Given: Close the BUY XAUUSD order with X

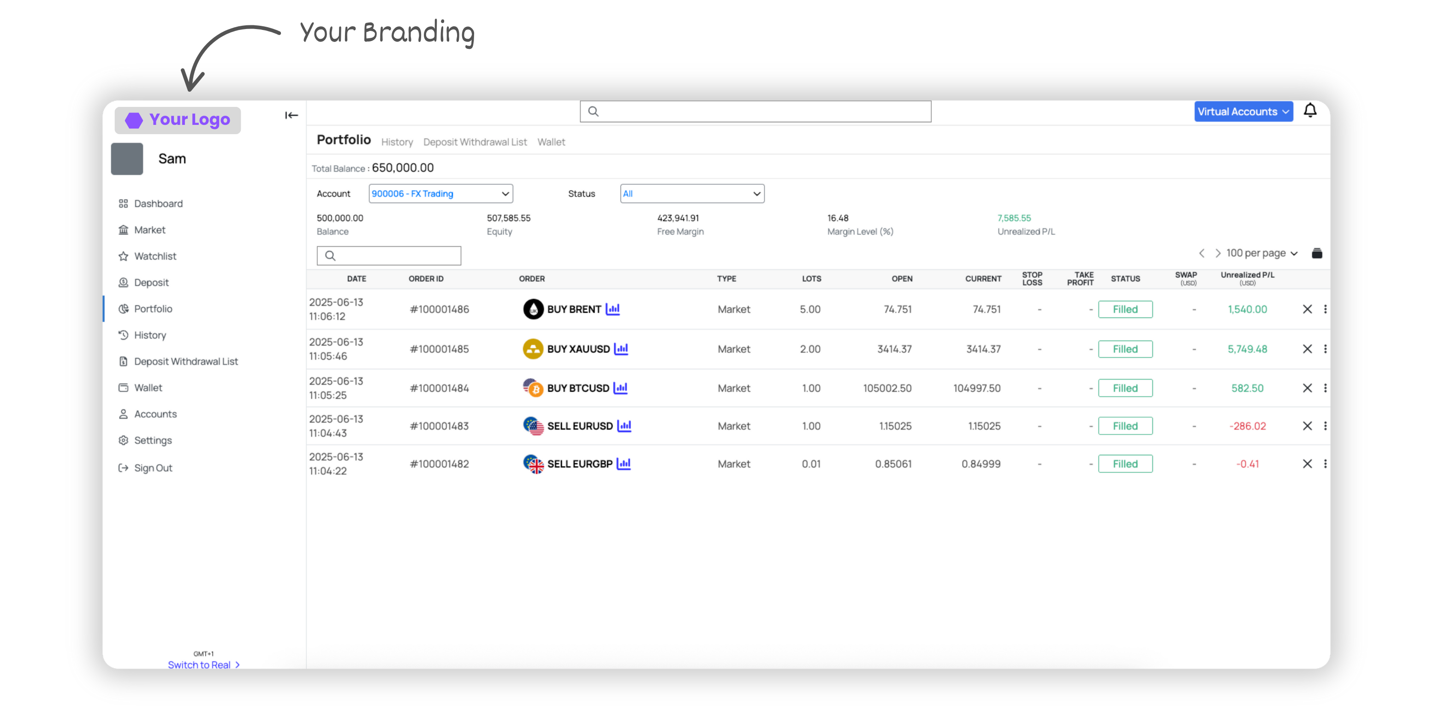Looking at the screenshot, I should [1307, 349].
